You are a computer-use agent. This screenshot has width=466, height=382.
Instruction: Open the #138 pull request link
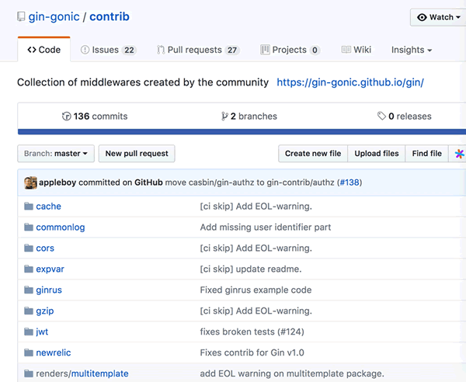[349, 182]
